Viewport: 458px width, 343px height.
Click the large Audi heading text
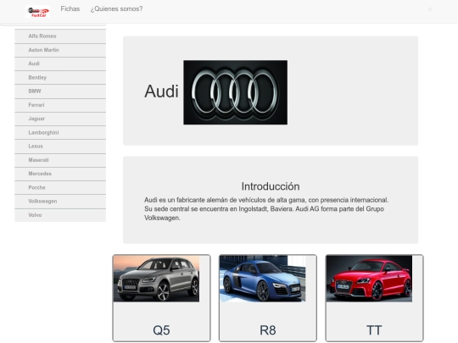click(161, 91)
